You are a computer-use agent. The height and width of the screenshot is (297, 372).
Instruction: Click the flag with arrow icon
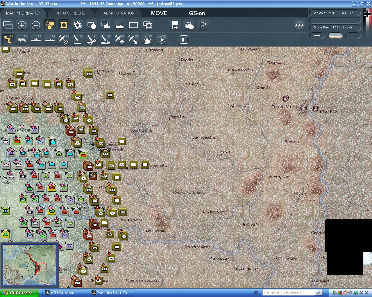(175, 25)
